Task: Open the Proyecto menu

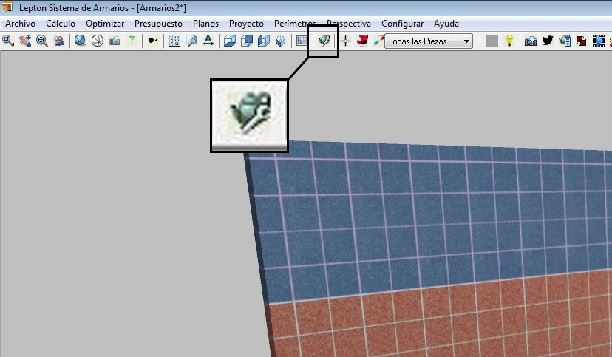Action: coord(246,24)
